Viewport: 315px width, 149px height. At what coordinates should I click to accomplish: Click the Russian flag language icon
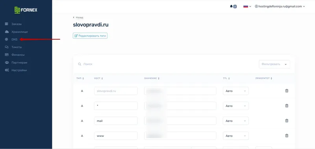click(x=245, y=6)
